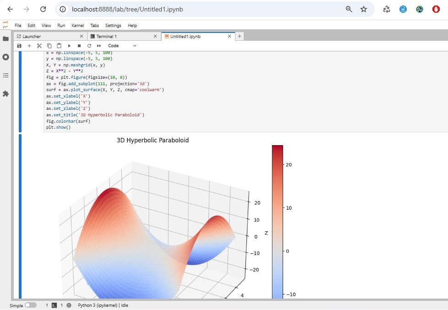Open the File Browser sidebar panel

(x=6, y=39)
